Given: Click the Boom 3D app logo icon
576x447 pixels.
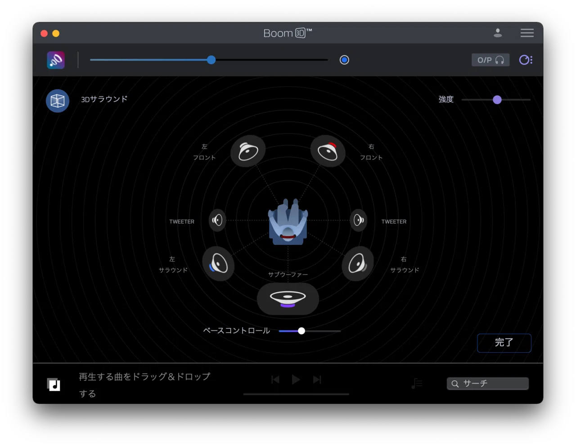Looking at the screenshot, I should tap(56, 60).
